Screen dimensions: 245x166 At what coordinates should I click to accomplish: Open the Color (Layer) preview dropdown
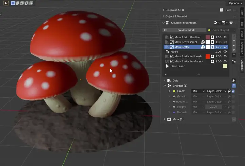coord(221,30)
